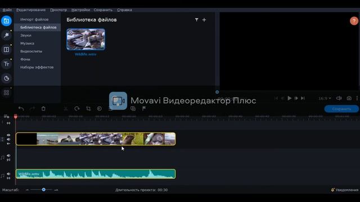
Task: Toggle video track visibility eye
Action: 8,135
